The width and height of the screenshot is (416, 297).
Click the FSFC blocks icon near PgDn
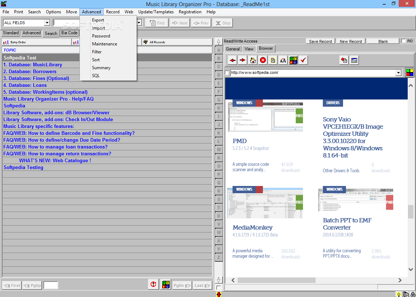pos(166,284)
